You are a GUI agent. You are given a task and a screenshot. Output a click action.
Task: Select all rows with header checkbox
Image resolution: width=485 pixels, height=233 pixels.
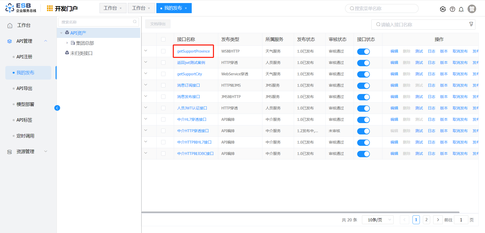click(163, 39)
